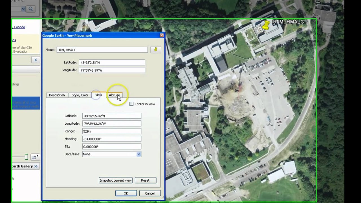The height and width of the screenshot is (203, 361).
Task: Click the UTM, HMALC label on the map
Action: pyautogui.click(x=288, y=22)
